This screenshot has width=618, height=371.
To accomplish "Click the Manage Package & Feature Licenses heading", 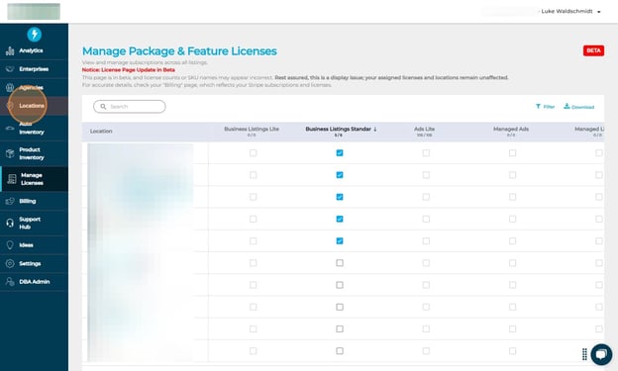I will (179, 51).
